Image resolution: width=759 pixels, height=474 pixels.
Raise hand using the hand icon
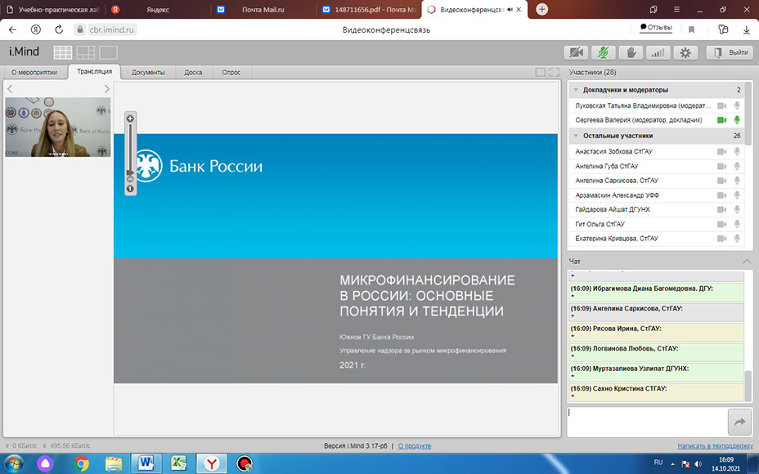tap(631, 52)
